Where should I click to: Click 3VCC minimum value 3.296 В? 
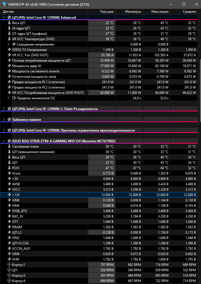[136, 190]
